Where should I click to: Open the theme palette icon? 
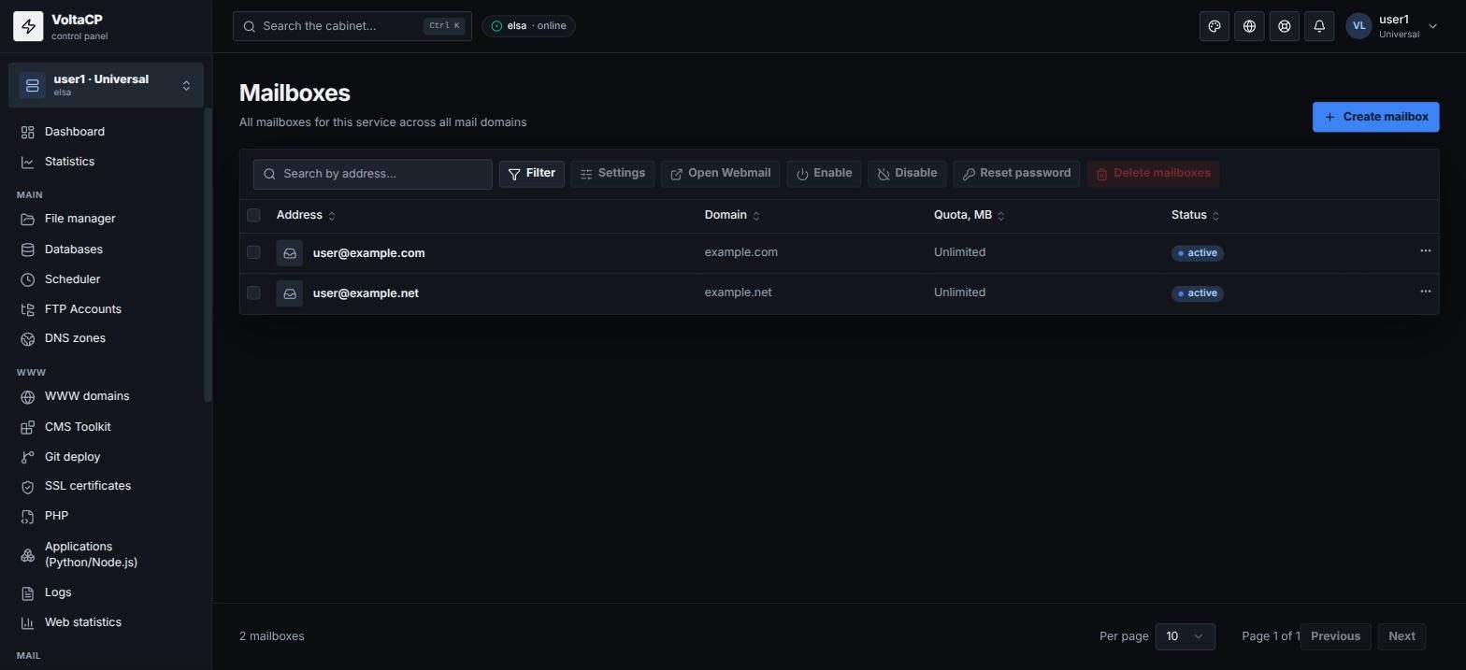[1214, 26]
